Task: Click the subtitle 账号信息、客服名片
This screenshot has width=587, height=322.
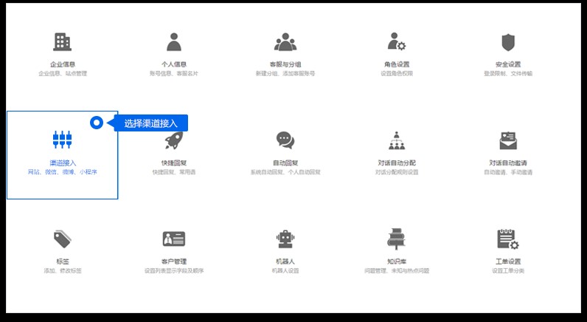Action: pyautogui.click(x=174, y=73)
